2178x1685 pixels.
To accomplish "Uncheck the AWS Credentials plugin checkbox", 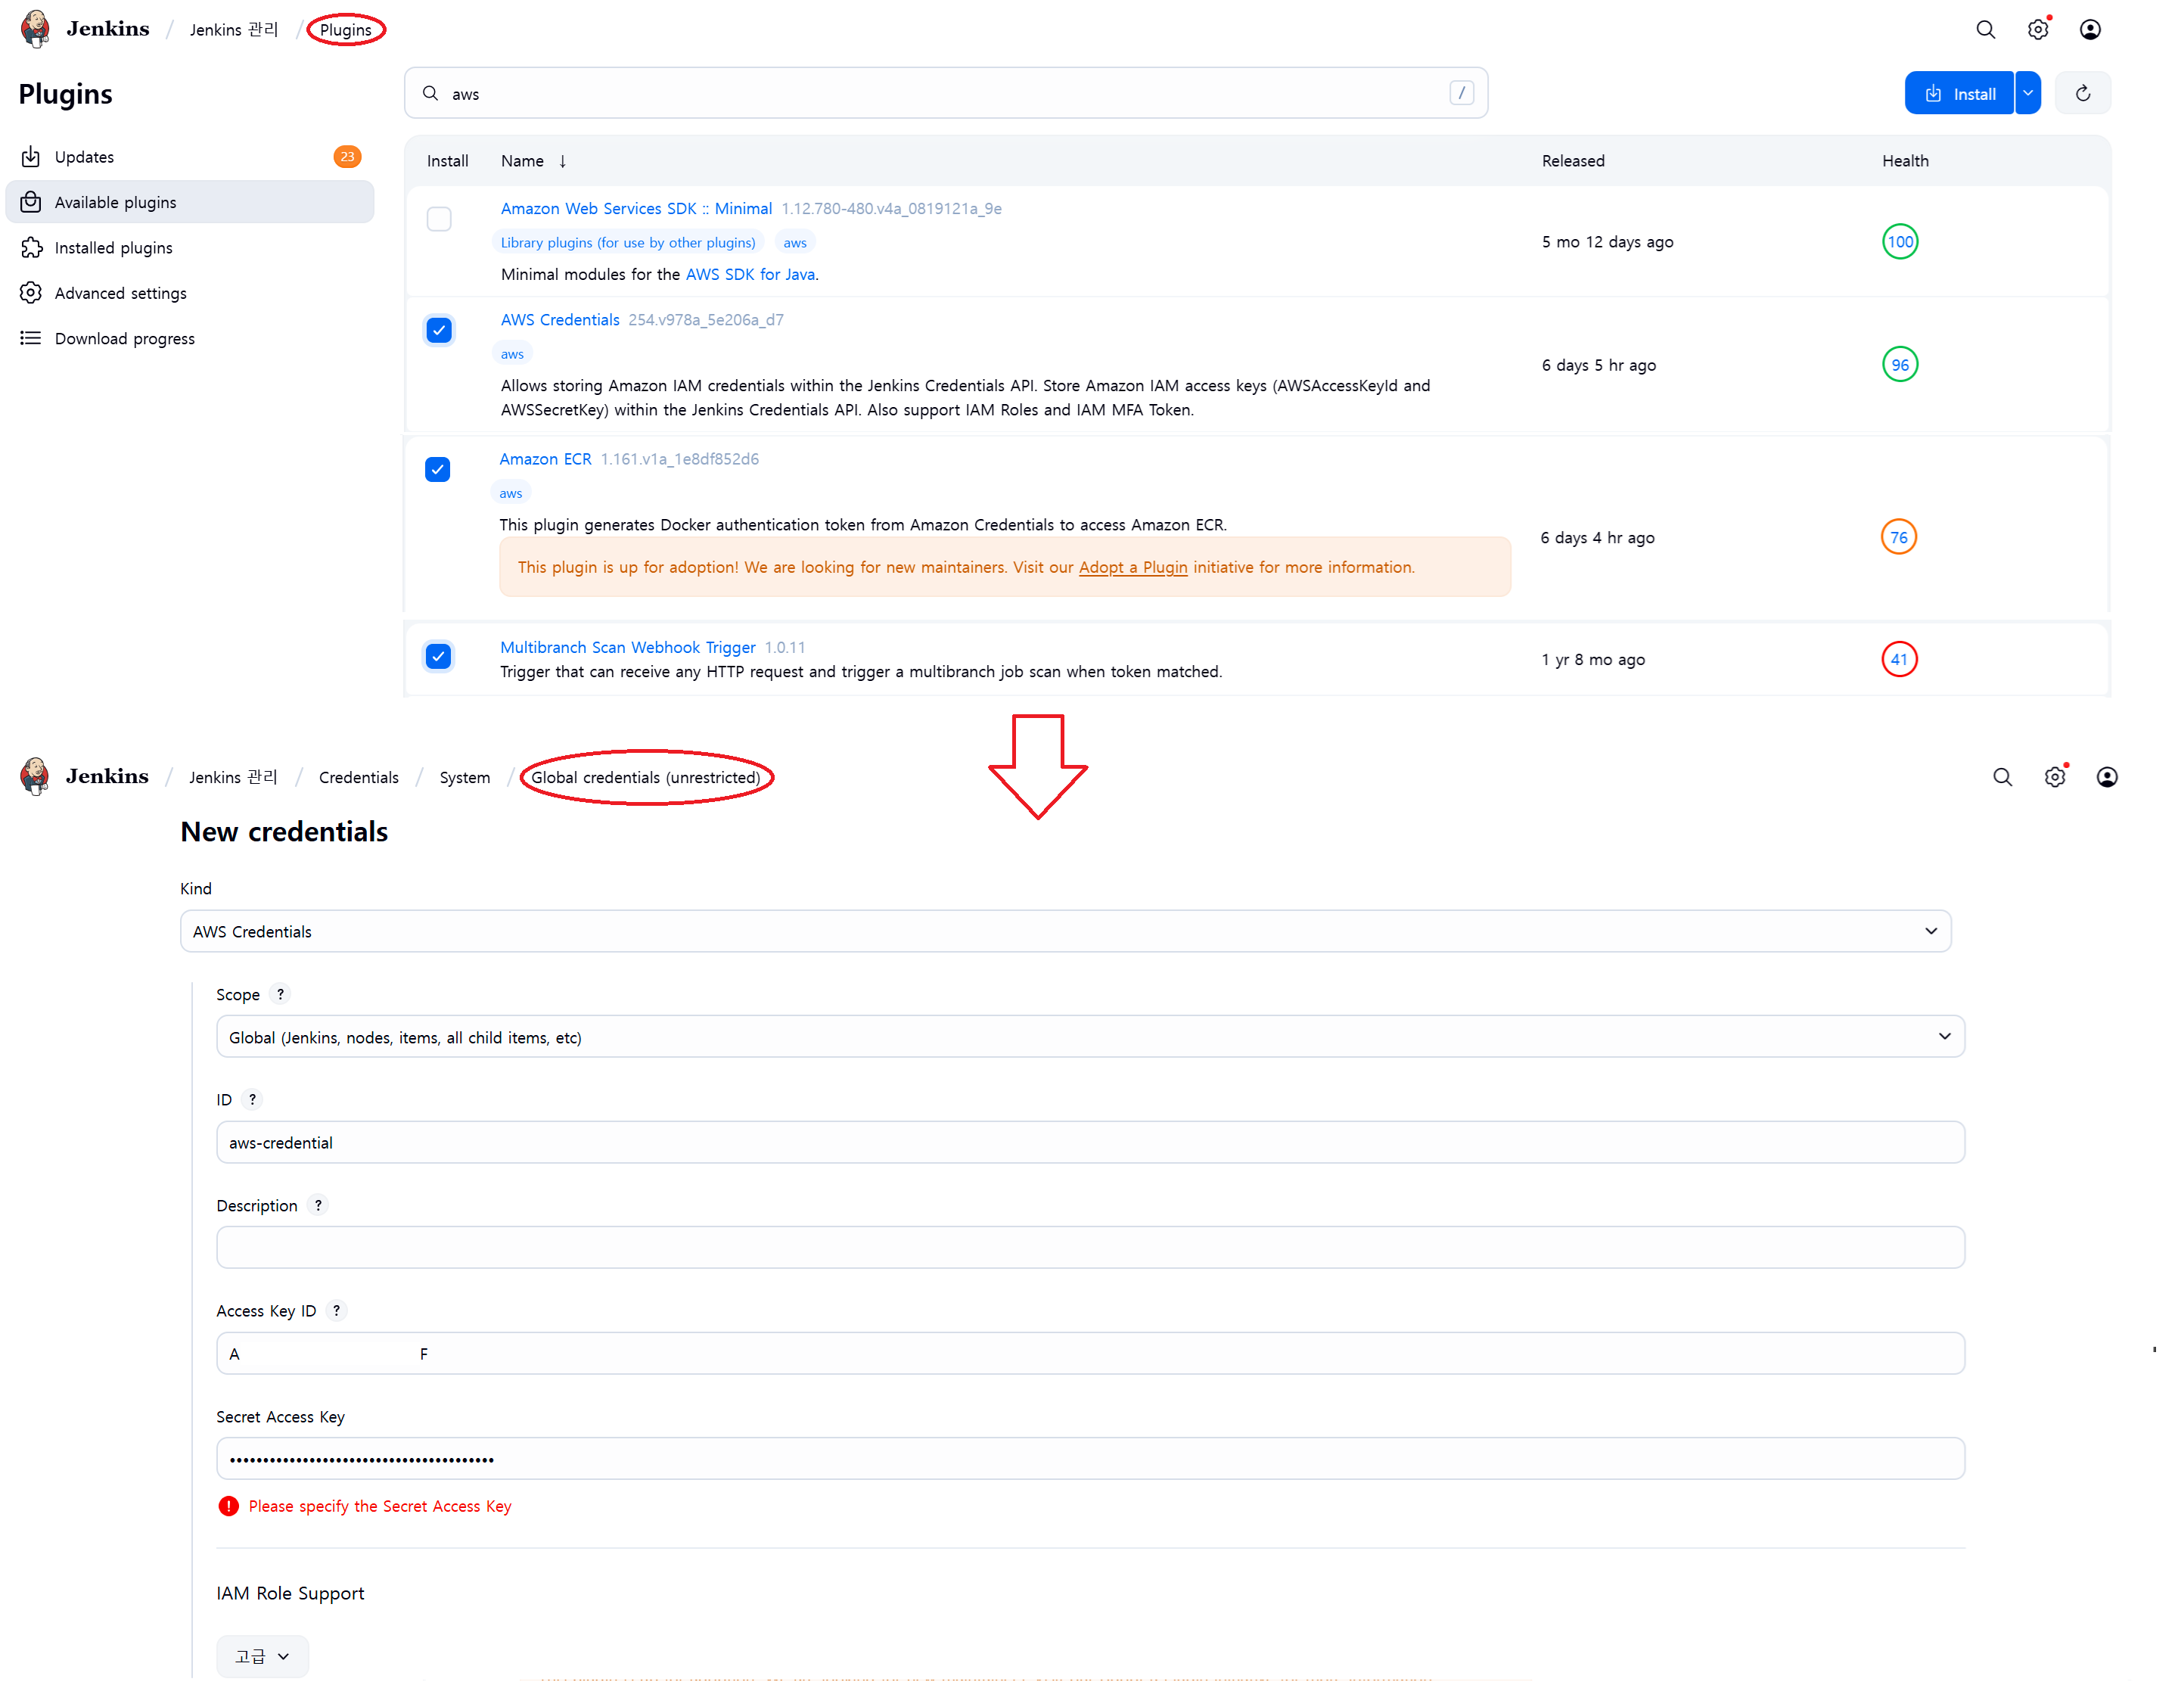I will 439,330.
